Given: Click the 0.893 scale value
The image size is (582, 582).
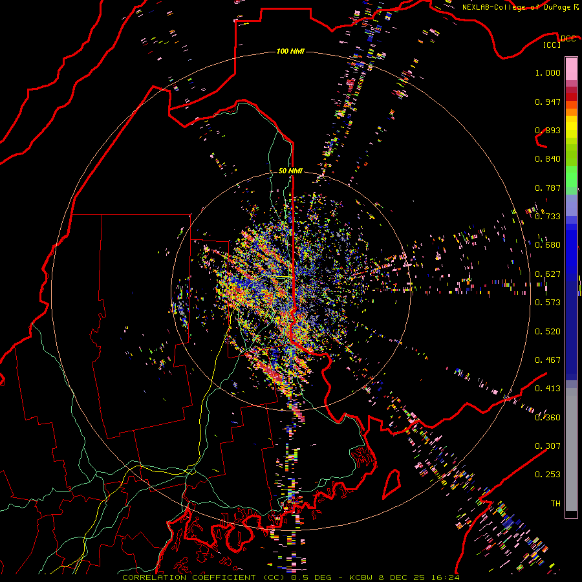Looking at the screenshot, I should 548,130.
